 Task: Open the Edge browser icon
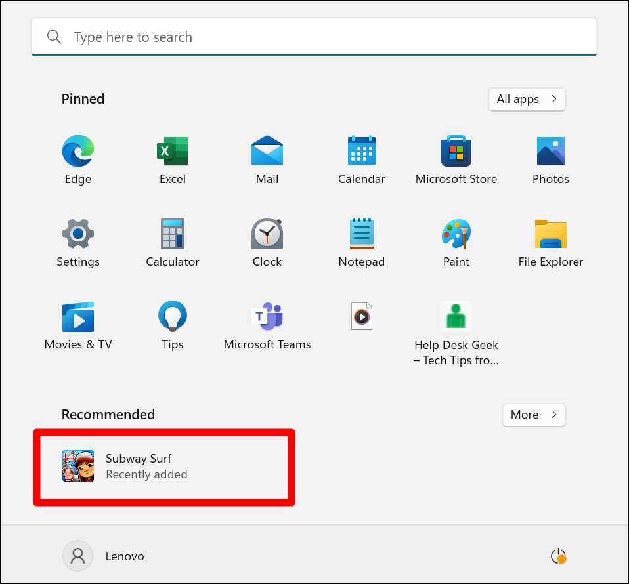(x=78, y=151)
